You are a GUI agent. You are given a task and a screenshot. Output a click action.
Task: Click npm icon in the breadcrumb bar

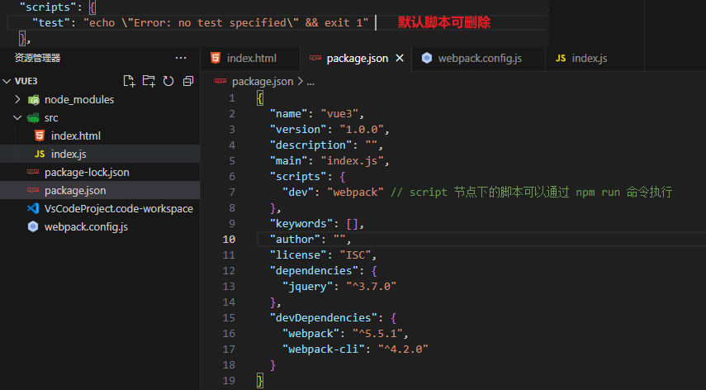pyautogui.click(x=220, y=81)
